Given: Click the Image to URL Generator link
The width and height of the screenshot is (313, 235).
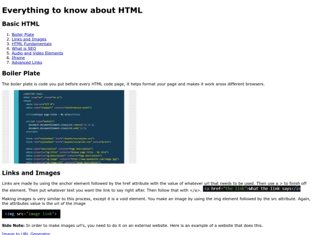Looking at the screenshot, I should coord(26,233).
